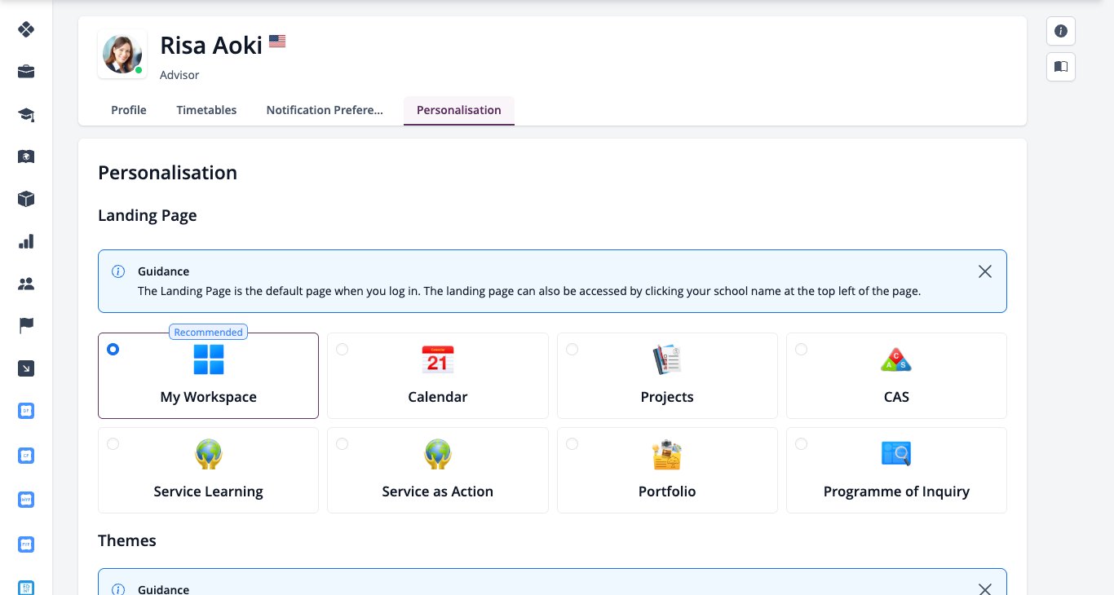Screen dimensions: 1114x595
Task: Pick Portfolio as the landing page
Action: [667, 470]
